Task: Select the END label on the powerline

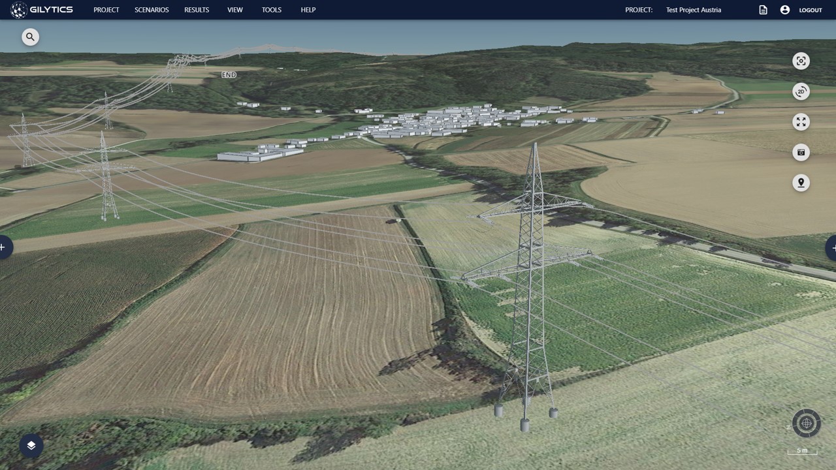Action: pyautogui.click(x=229, y=74)
